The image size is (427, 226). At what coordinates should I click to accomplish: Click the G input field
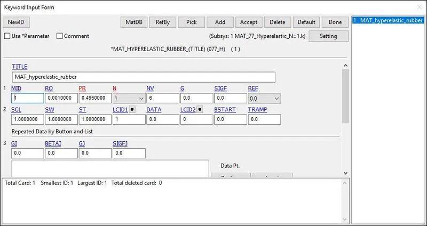[196, 99]
